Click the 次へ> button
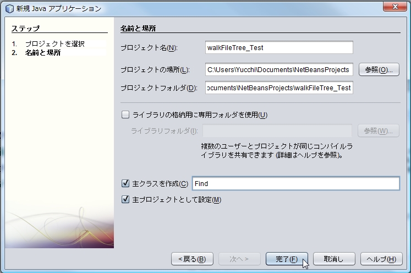The width and height of the screenshot is (411, 273). coord(239,259)
